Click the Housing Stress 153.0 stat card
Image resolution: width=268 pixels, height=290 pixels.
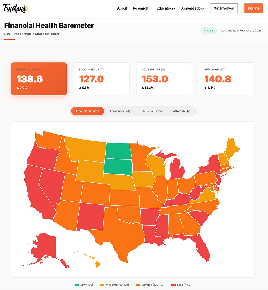click(x=164, y=79)
